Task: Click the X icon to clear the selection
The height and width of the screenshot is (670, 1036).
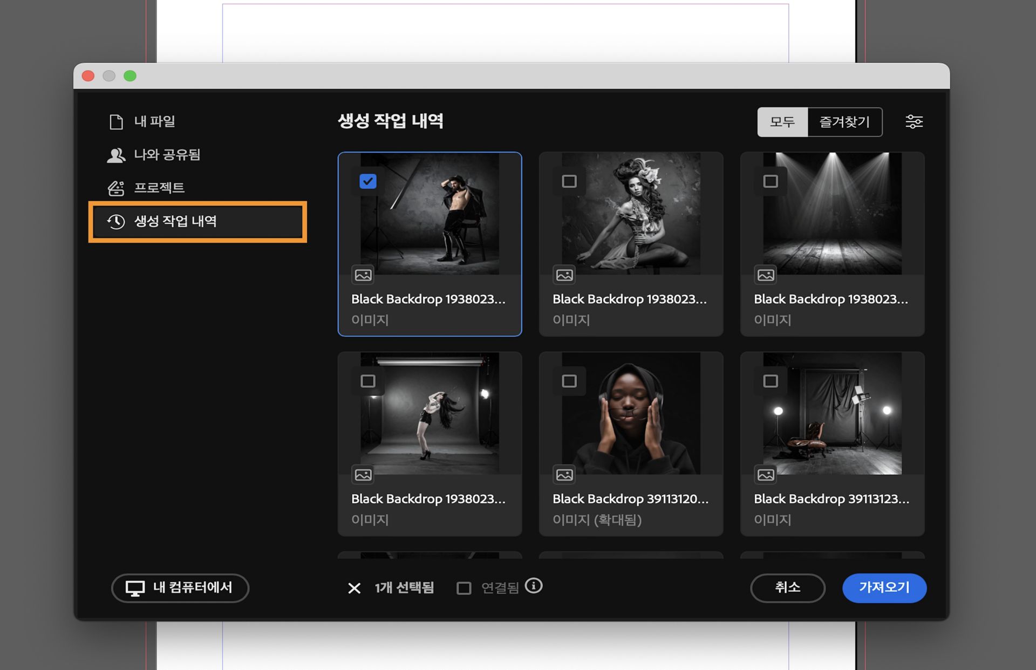Action: 355,589
